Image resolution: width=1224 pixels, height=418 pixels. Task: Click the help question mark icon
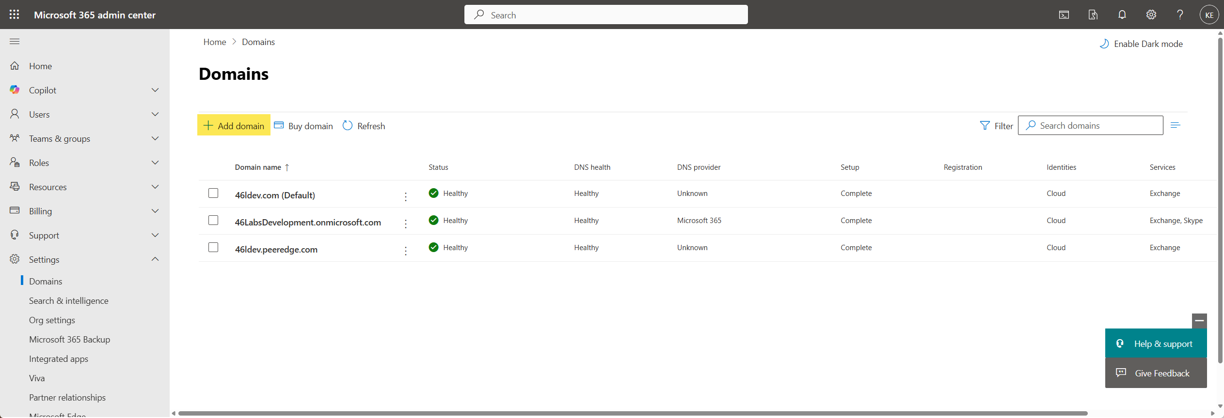pos(1180,15)
